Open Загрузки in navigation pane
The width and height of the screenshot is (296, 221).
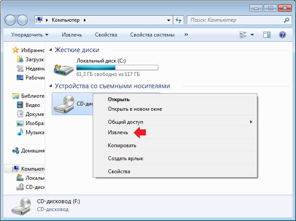pyautogui.click(x=30, y=59)
